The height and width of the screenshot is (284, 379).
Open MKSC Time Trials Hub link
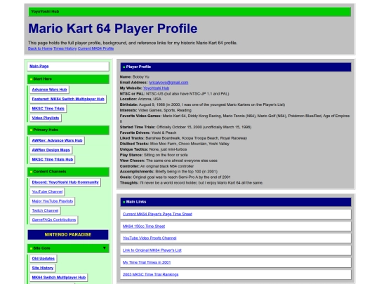click(53, 159)
